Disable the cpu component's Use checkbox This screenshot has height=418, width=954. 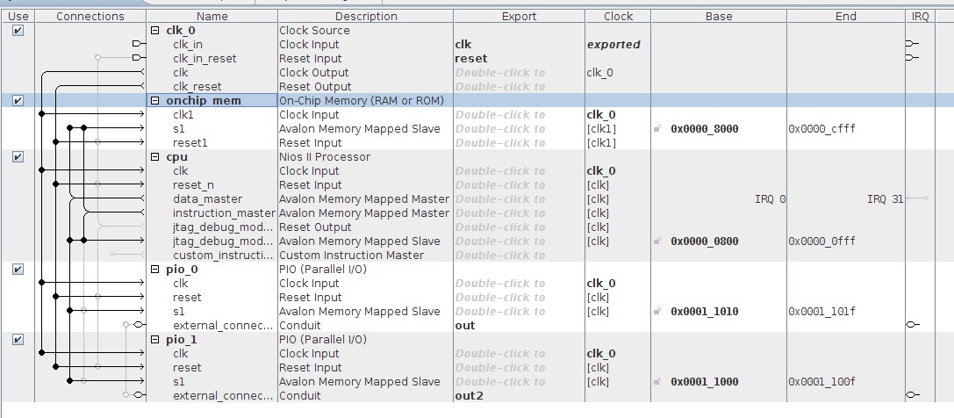(18, 156)
